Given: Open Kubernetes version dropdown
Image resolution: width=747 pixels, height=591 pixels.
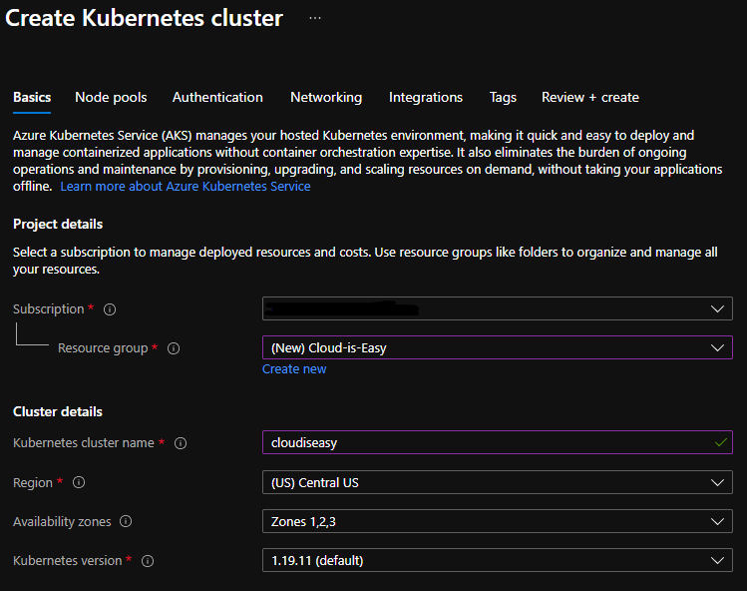Looking at the screenshot, I should tap(498, 560).
